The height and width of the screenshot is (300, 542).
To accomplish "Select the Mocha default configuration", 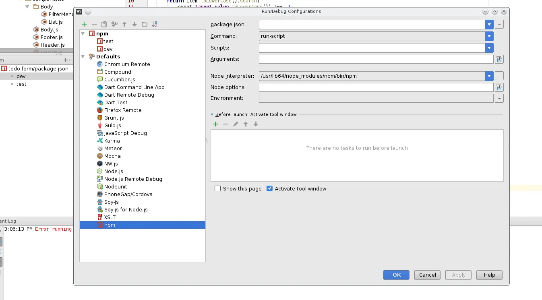I will tap(109, 156).
